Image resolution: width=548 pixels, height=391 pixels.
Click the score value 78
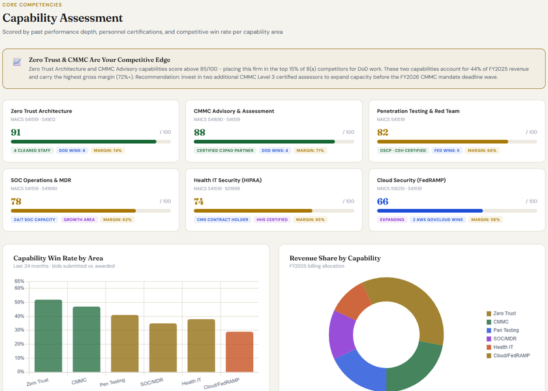16,202
